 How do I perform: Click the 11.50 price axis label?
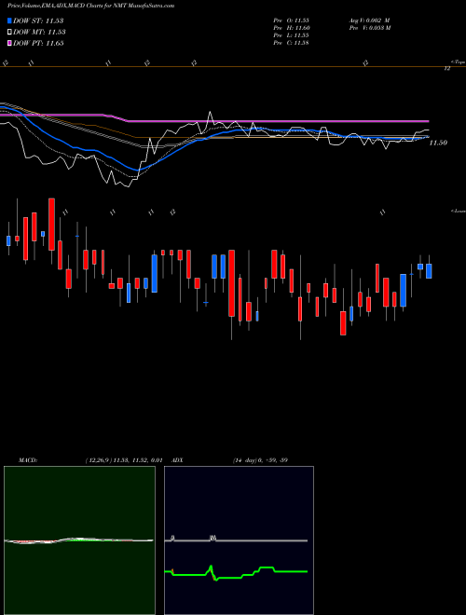[438, 143]
